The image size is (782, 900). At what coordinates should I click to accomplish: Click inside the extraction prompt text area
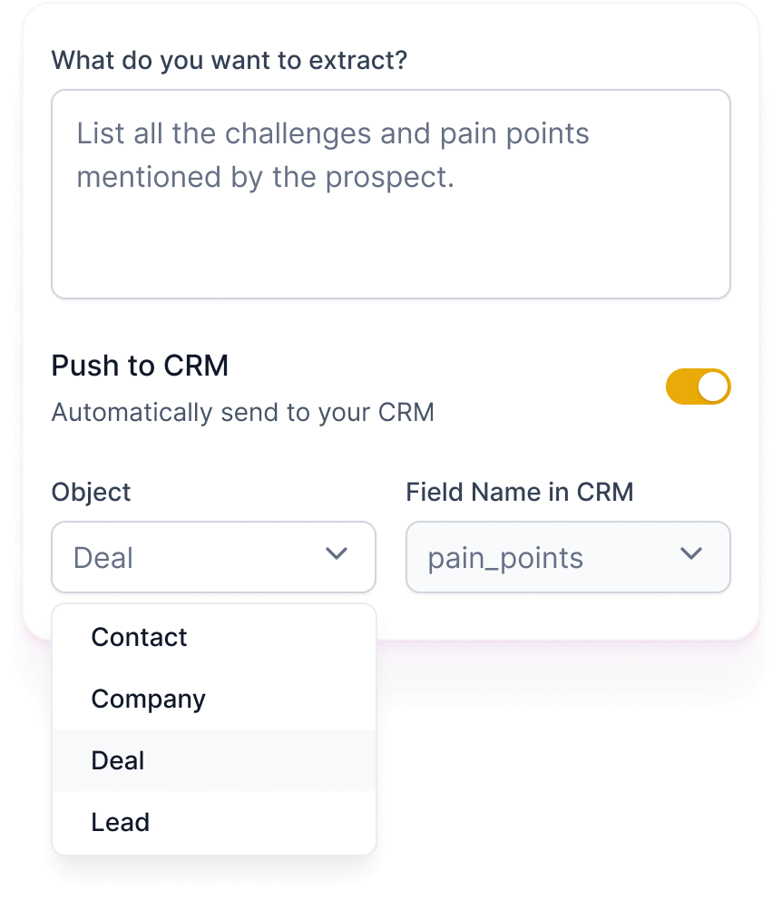point(391,192)
